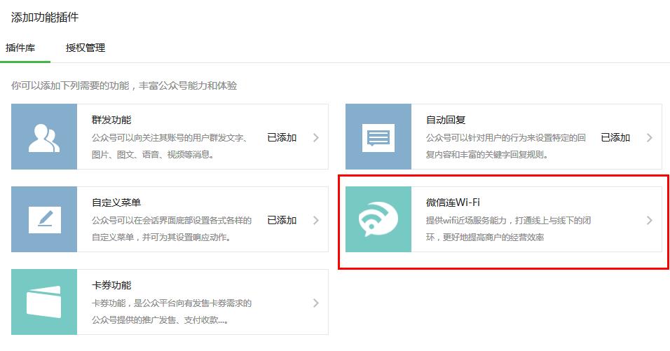Image resolution: width=670 pixels, height=351 pixels.
Task: Click the 群发功能 people icon
Action: [44, 137]
